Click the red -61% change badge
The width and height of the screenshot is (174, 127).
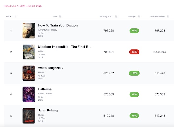click(134, 52)
